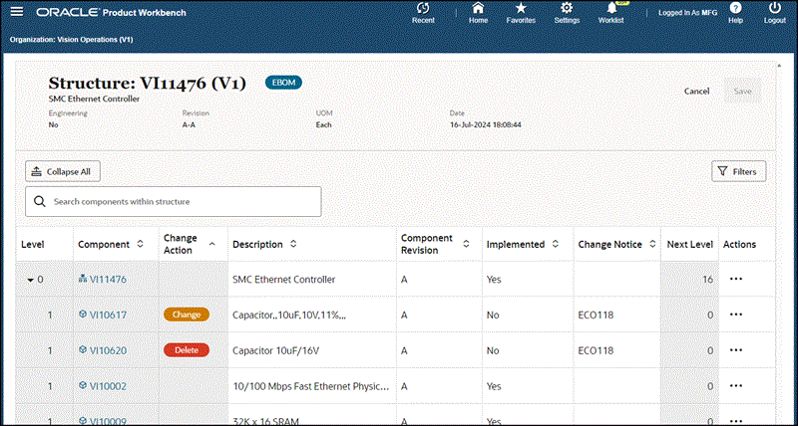Sort by Component Revision column
798x426 pixels.
coord(466,244)
